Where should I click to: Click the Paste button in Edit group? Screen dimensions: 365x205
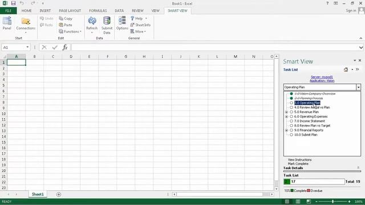point(66,25)
